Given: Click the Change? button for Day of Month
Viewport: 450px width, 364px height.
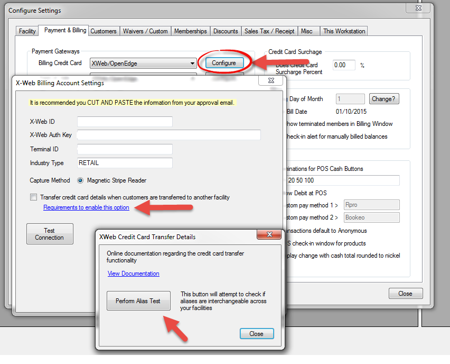Looking at the screenshot, I should point(383,99).
